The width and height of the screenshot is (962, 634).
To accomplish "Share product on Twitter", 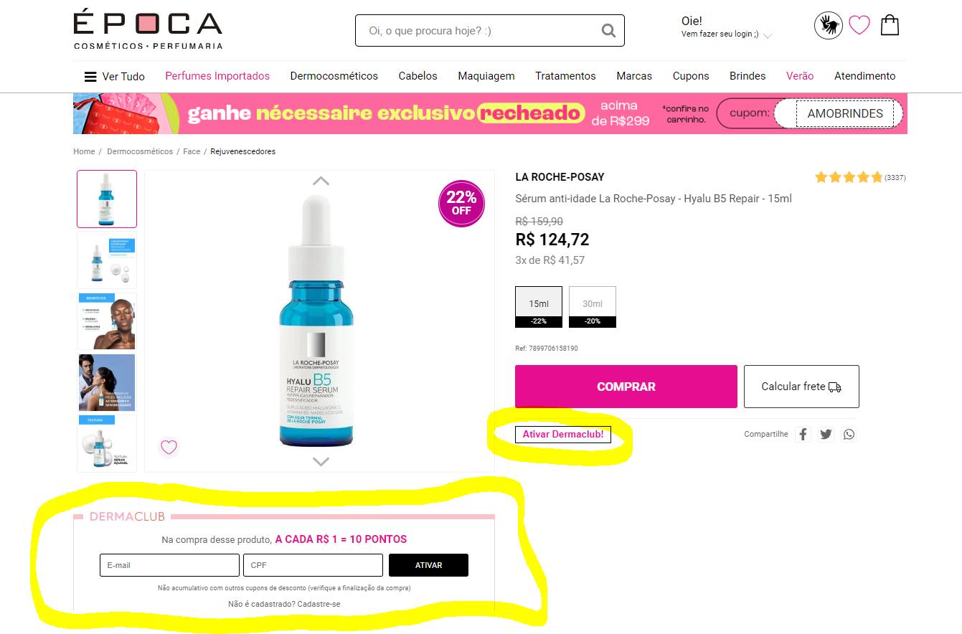I will (826, 434).
